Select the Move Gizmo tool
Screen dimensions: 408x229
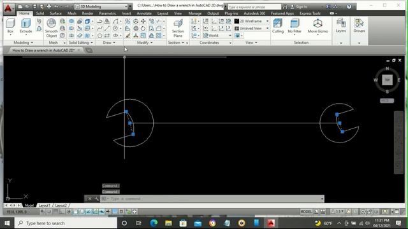tap(317, 26)
